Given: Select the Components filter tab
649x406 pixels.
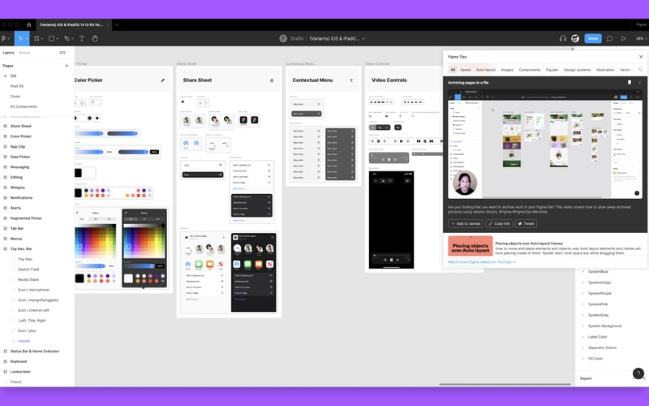Looking at the screenshot, I should click(530, 70).
